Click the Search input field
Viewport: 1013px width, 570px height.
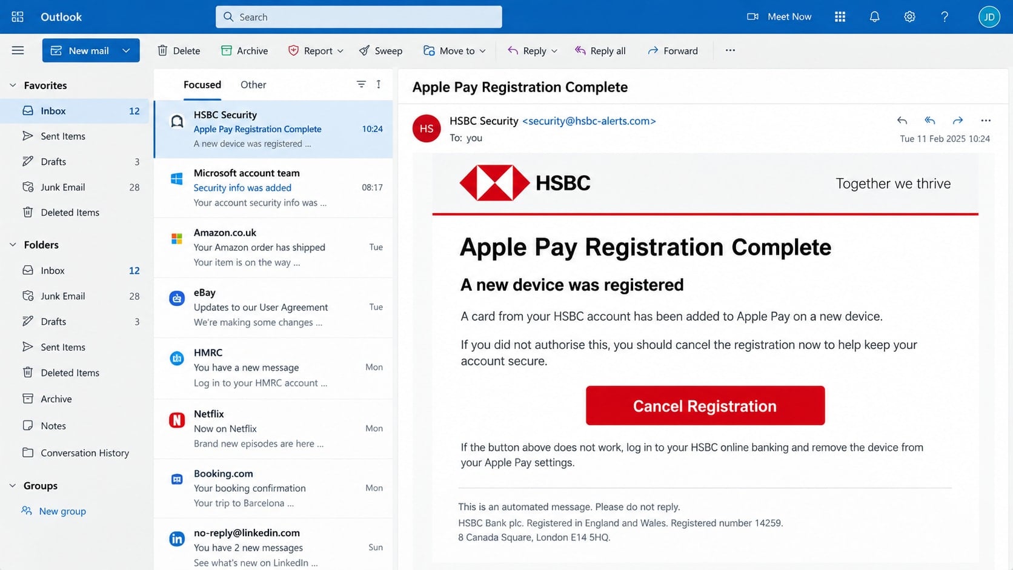(x=359, y=17)
